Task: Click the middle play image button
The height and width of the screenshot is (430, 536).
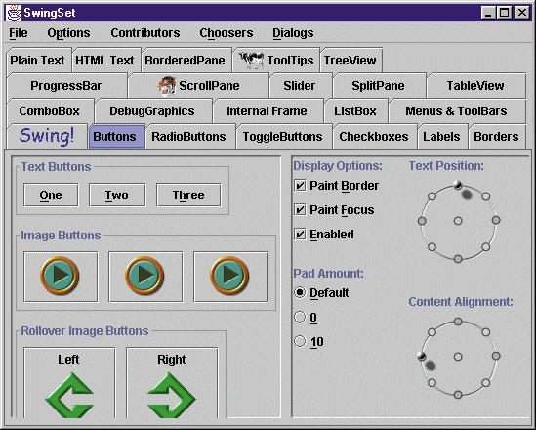Action: pos(145,277)
